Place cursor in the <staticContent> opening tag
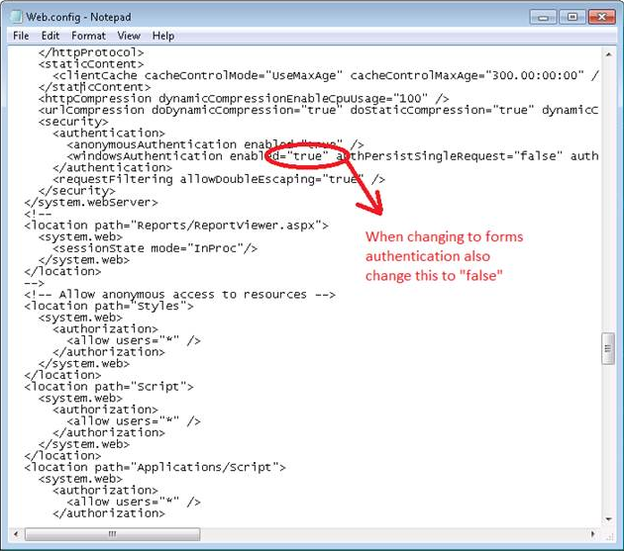The height and width of the screenshot is (551, 624). (91, 64)
